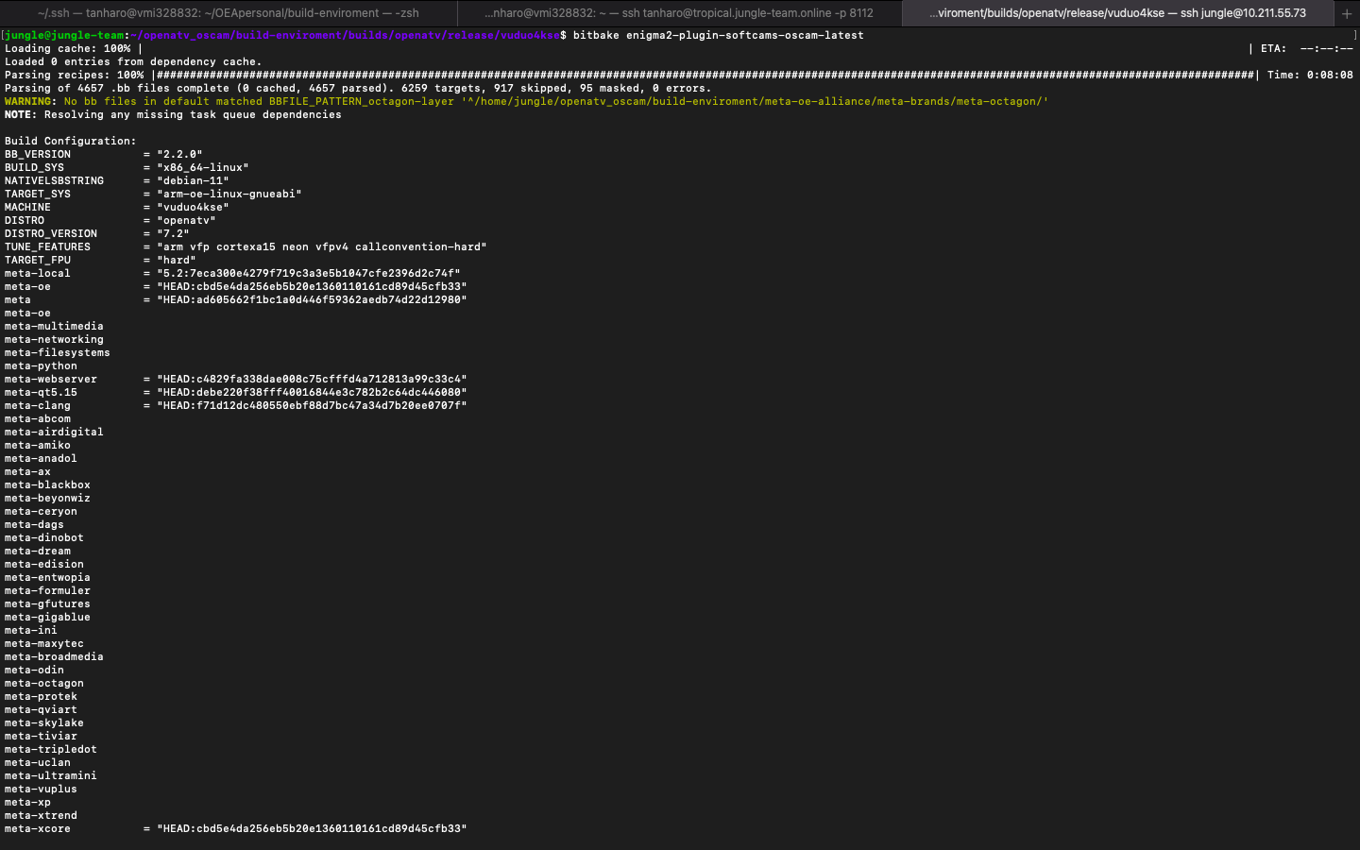The width and height of the screenshot is (1360, 850).
Task: Click the MACHINE value vuduo4kse
Action: coord(193,207)
